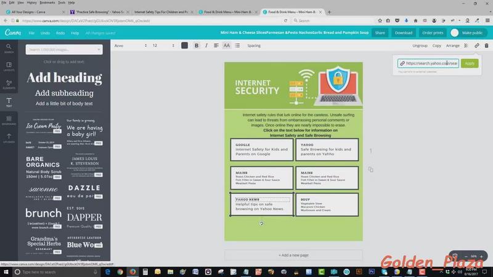Open the Background panel in sidebar
Image resolution: width=493 pixels, height=277 pixels.
point(9,120)
